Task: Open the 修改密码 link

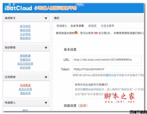Action: pyautogui.click(x=25, y=38)
